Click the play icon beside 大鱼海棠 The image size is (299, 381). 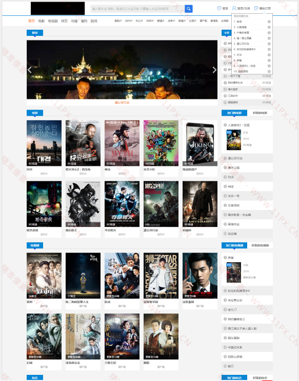[269, 27]
